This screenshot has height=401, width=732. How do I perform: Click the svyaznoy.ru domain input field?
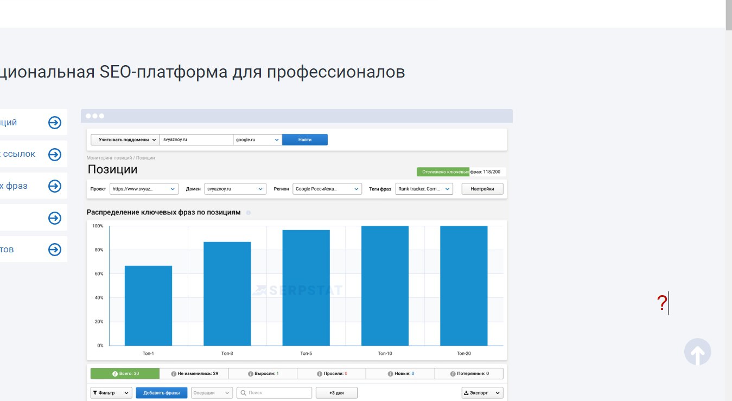pyautogui.click(x=196, y=140)
